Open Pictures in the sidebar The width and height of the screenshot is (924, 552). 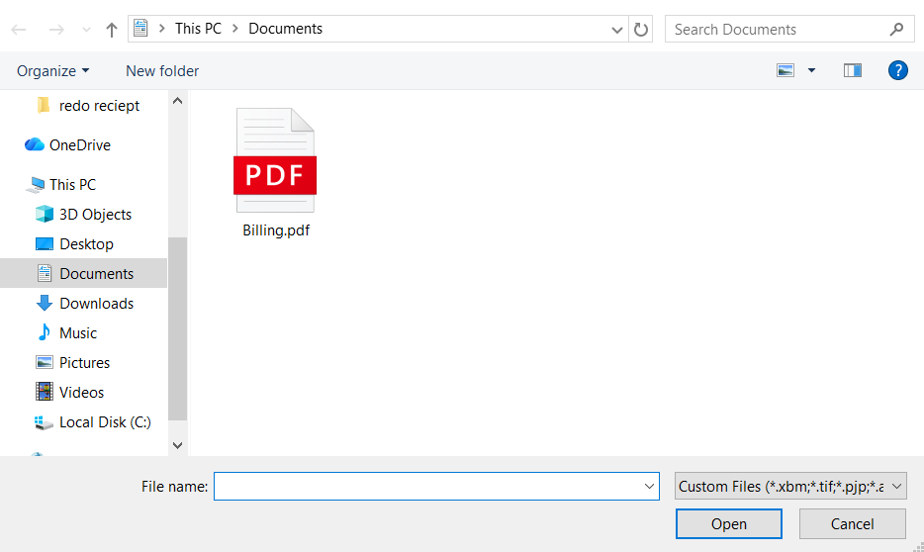84,363
